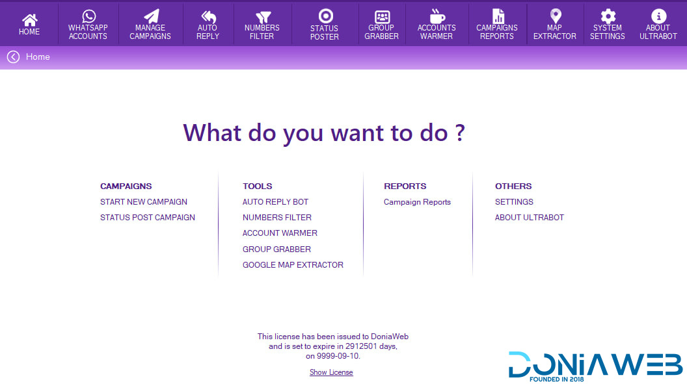The width and height of the screenshot is (687, 384).
Task: Click the Home breadcrumb text
Action: (38, 57)
